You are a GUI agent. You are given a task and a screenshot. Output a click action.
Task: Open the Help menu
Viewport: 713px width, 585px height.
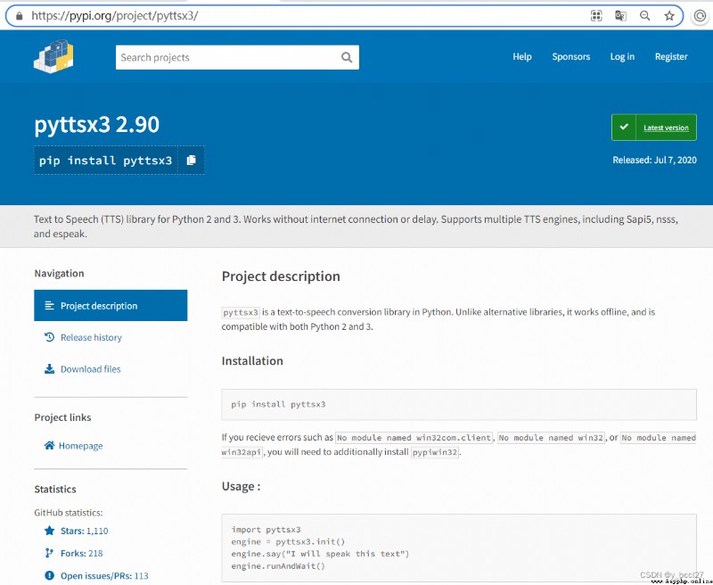coord(522,57)
